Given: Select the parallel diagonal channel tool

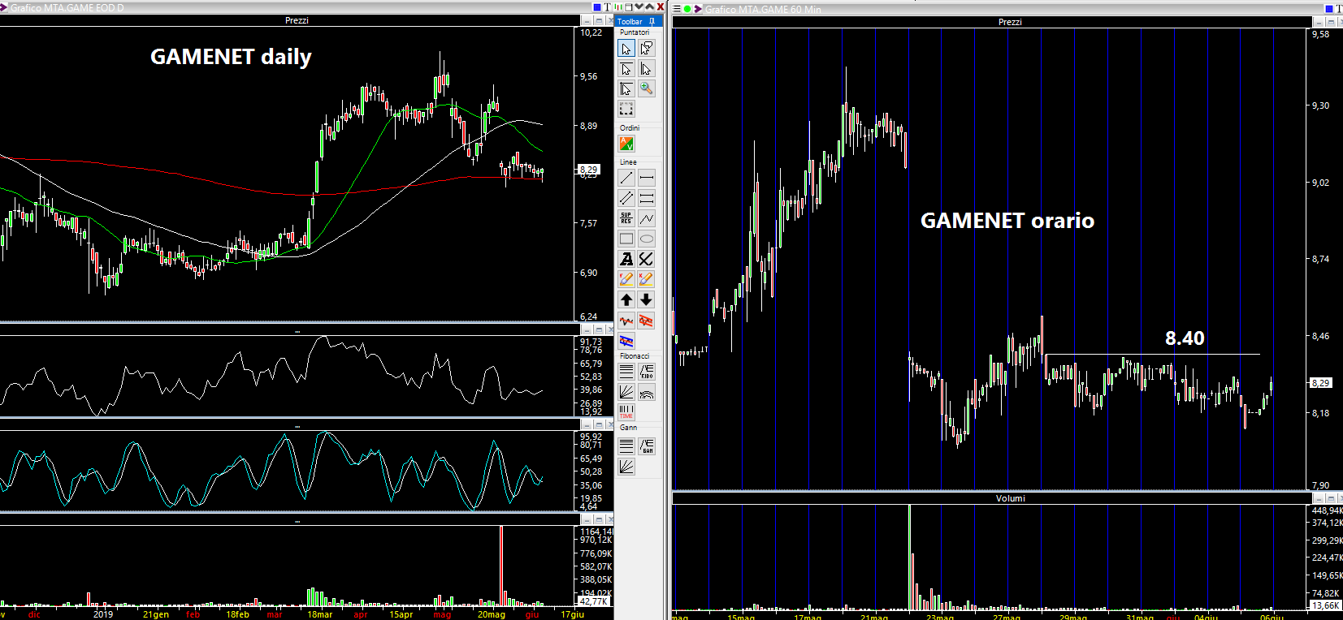Looking at the screenshot, I should (626, 198).
